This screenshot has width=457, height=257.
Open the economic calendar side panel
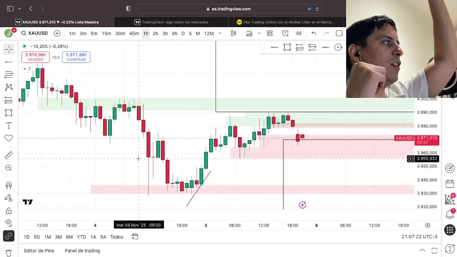coord(450,184)
